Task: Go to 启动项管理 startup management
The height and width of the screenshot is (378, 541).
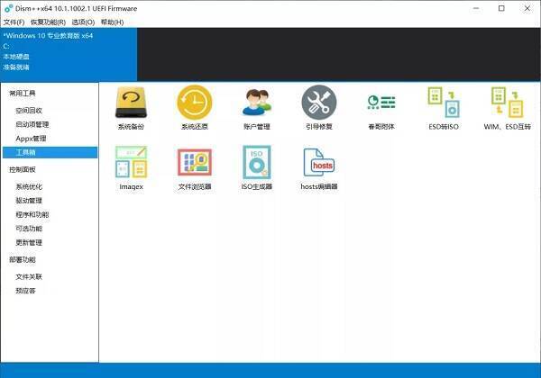Action: (32, 124)
